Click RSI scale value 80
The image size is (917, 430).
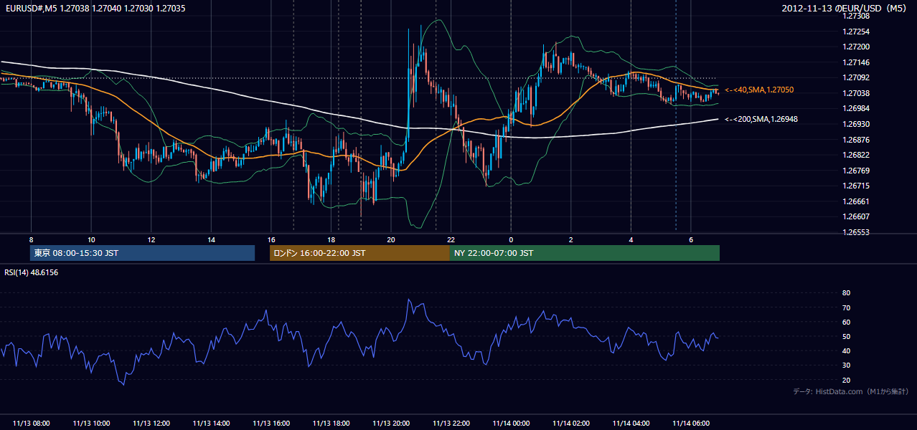[846, 293]
